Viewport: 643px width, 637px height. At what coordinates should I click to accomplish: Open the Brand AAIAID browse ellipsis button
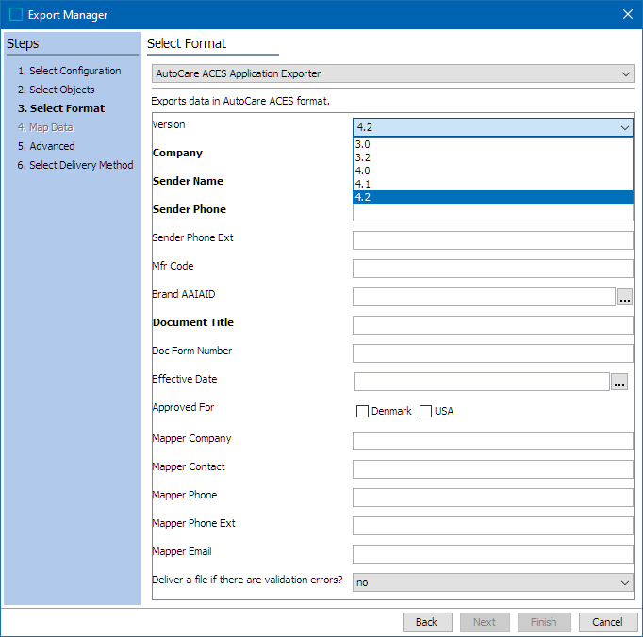click(624, 297)
